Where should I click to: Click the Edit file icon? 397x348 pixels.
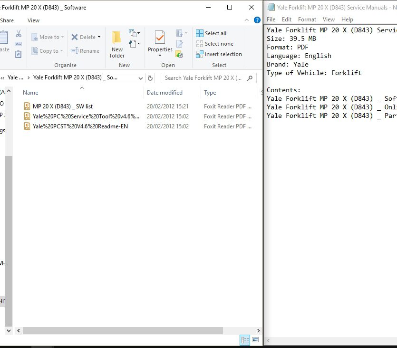click(x=180, y=44)
